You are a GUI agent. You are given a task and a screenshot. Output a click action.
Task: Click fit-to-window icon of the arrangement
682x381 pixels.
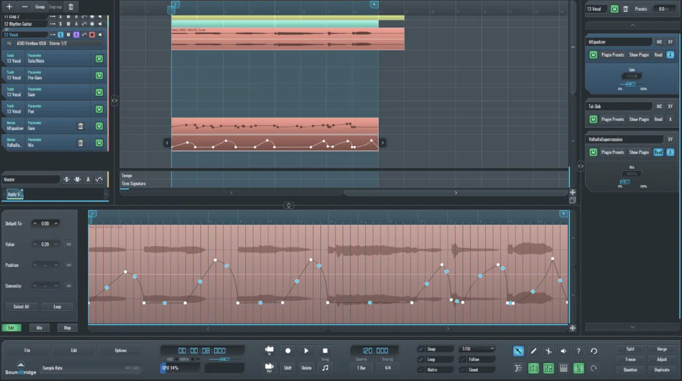pyautogui.click(x=572, y=192)
